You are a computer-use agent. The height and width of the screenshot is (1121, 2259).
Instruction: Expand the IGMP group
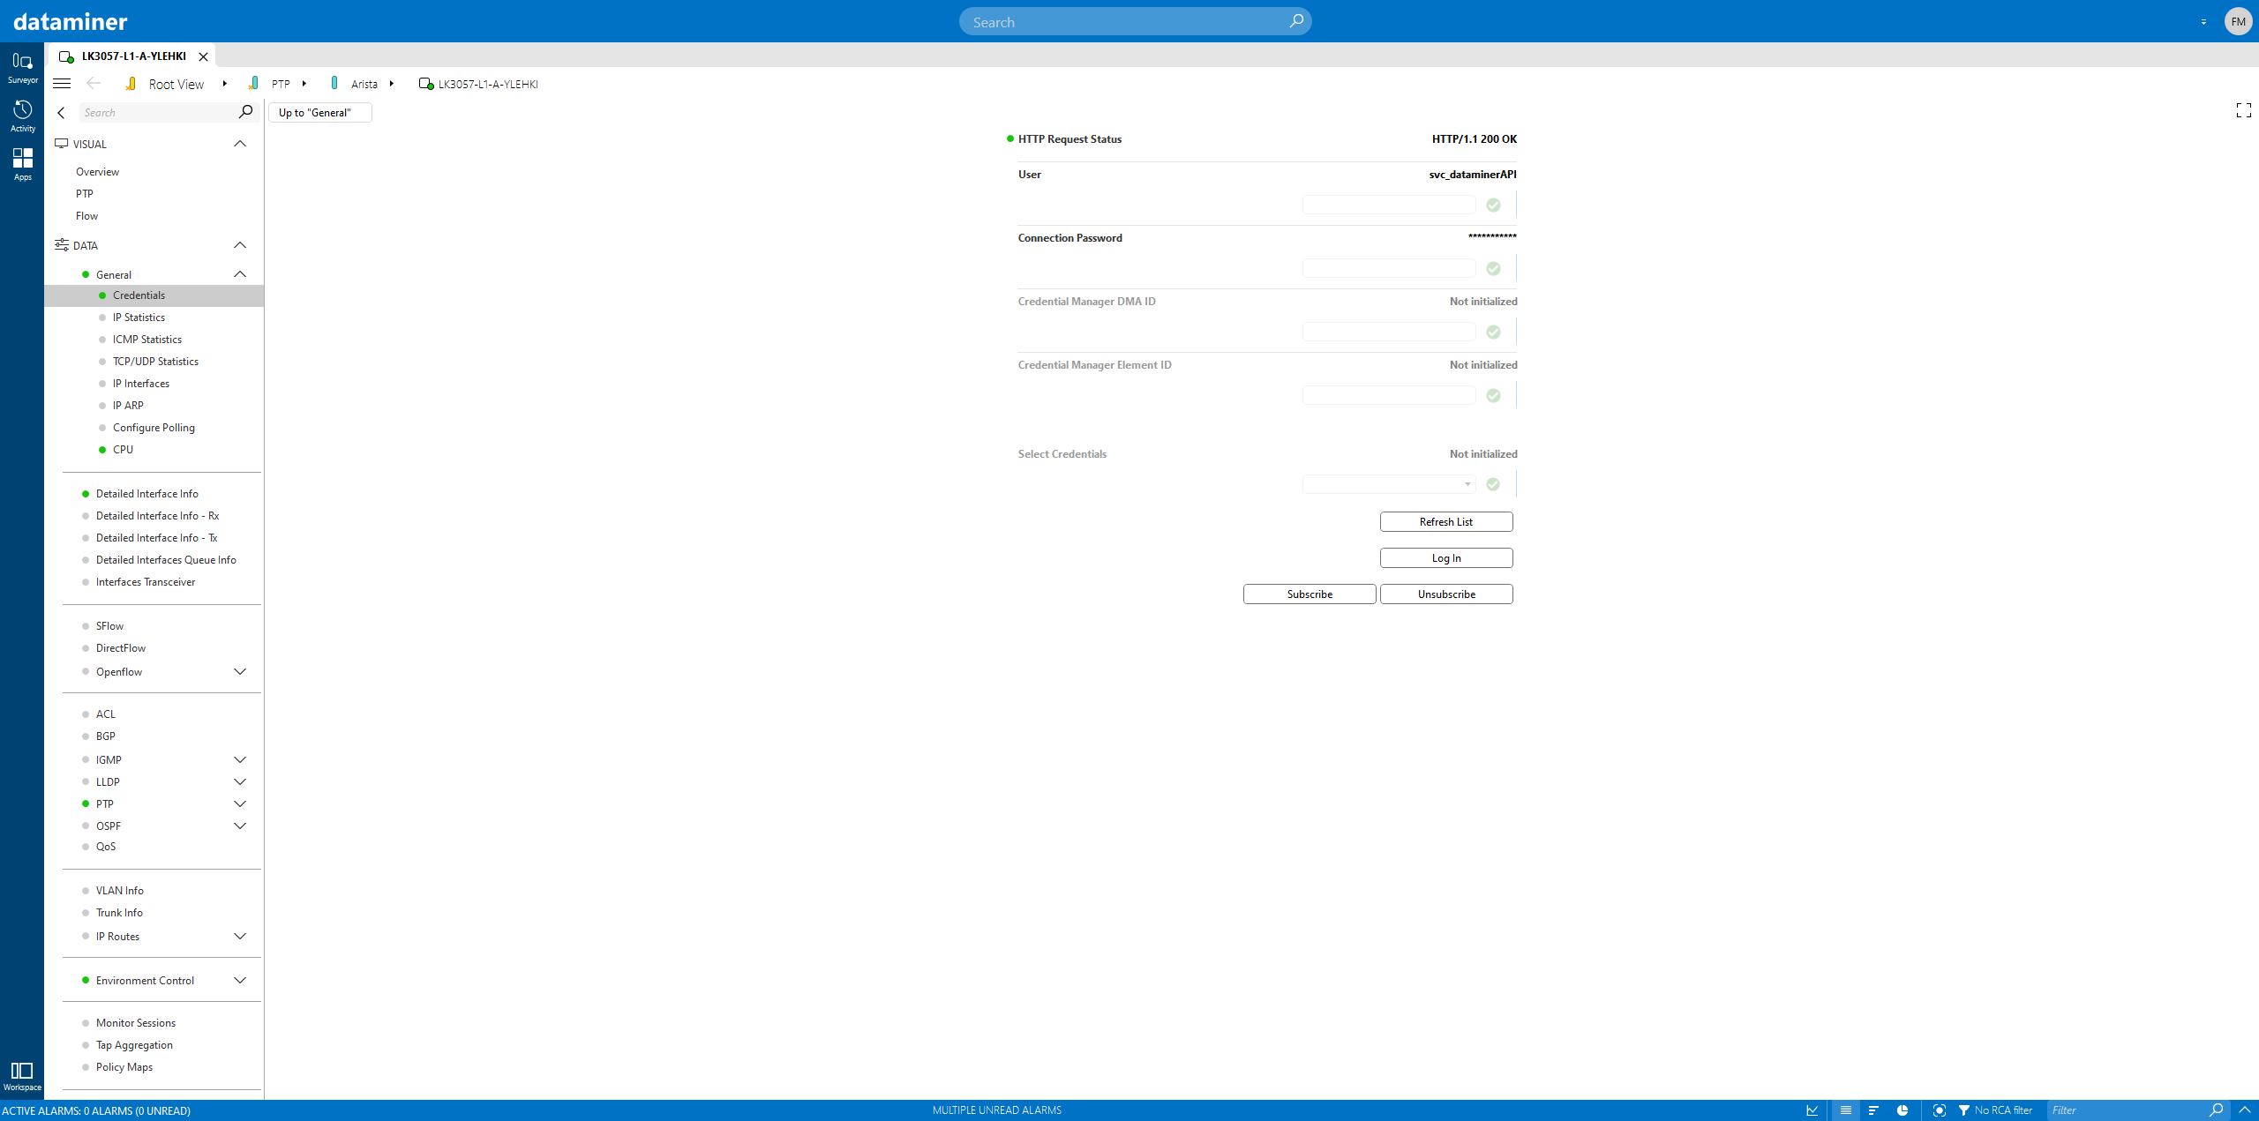coord(240,760)
